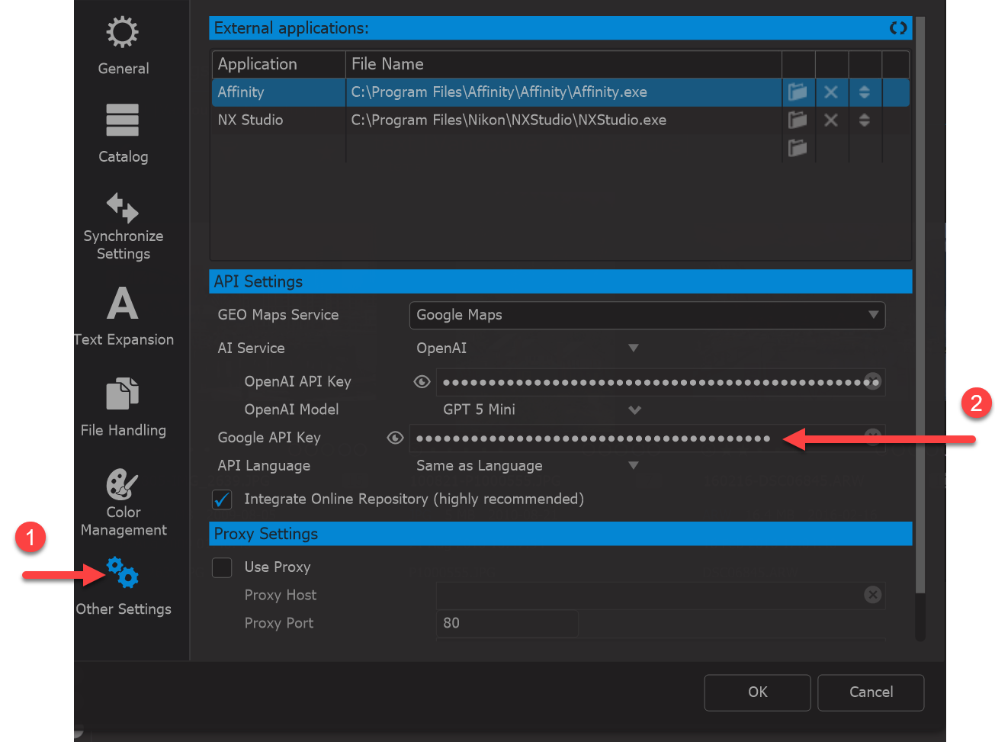Open the Color Management section
This screenshot has width=995, height=742.
point(123,503)
